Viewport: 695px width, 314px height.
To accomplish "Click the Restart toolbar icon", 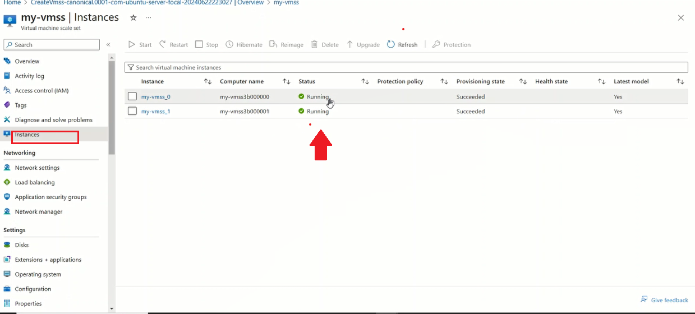I will tap(163, 44).
